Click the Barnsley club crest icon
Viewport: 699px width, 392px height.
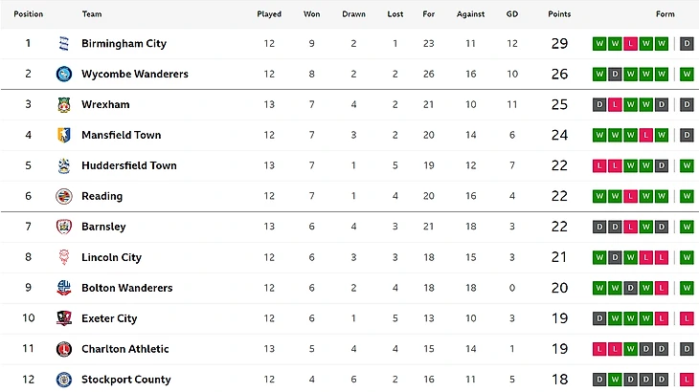tap(64, 228)
